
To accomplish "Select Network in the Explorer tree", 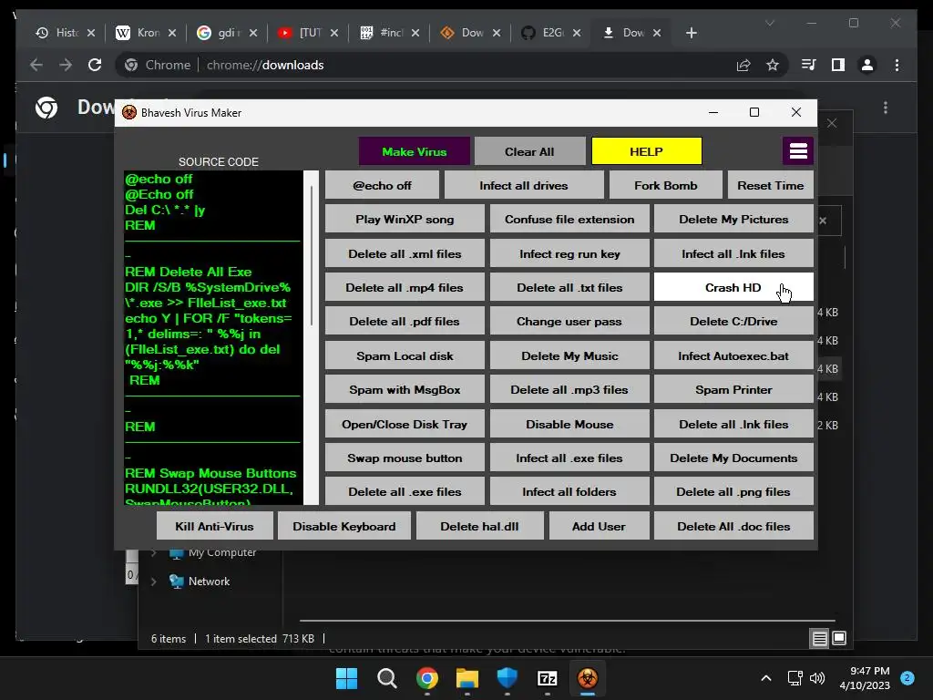I will pos(209,582).
